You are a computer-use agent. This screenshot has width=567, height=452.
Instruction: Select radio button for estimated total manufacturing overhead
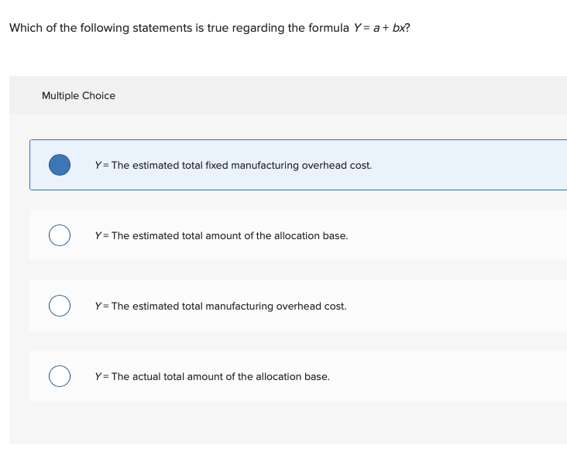[60, 306]
